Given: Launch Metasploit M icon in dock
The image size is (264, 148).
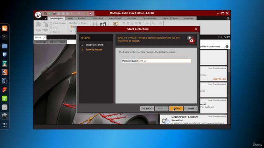Looking at the screenshot, I should click(x=5, y=54).
